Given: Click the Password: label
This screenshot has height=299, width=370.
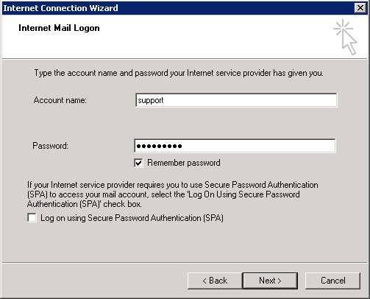Looking at the screenshot, I should (50, 146).
